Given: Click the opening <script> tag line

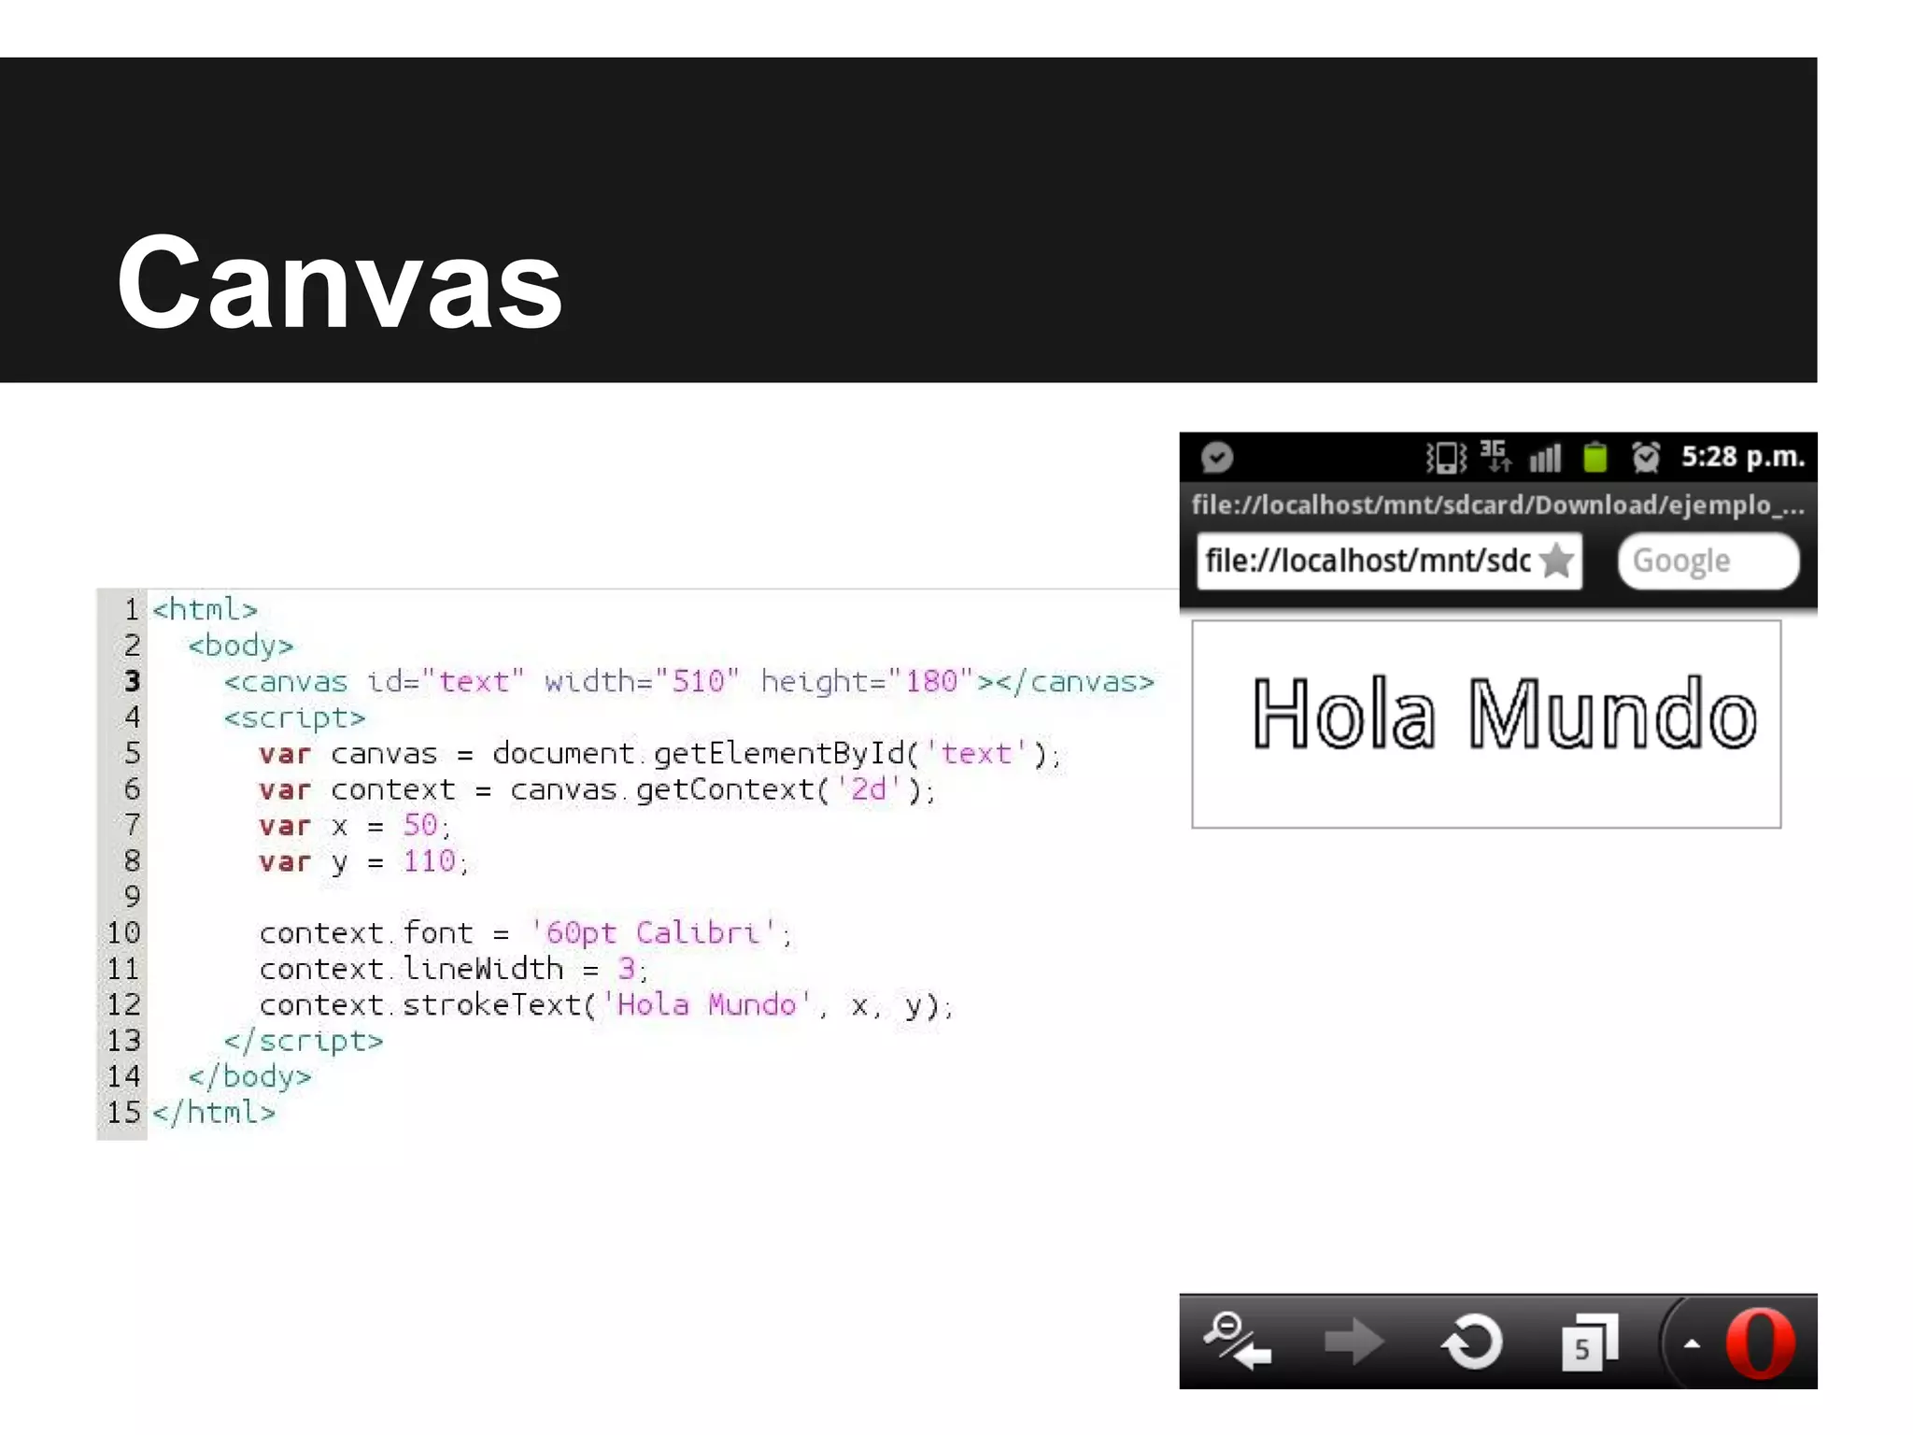Looking at the screenshot, I should click(x=294, y=717).
